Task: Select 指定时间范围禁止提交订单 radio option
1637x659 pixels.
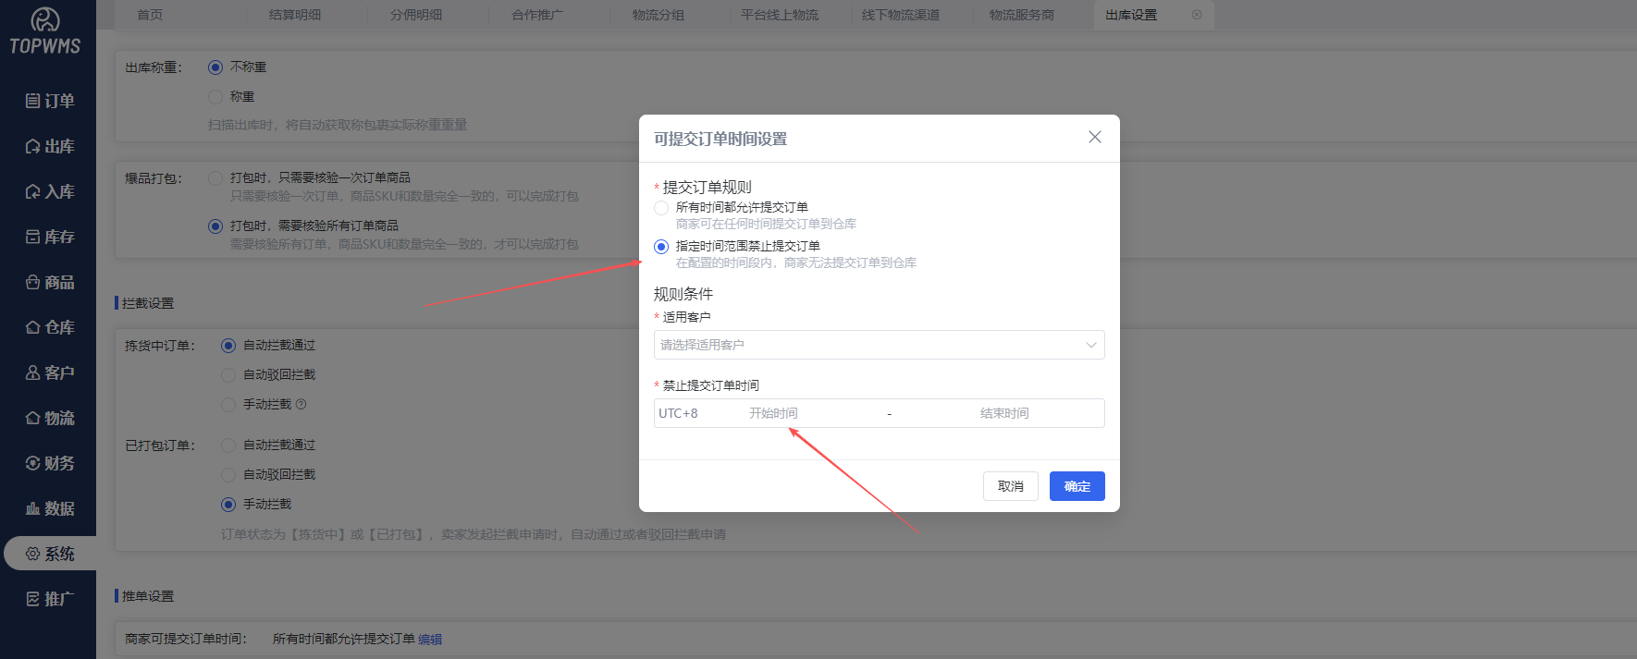Action: [x=661, y=247]
